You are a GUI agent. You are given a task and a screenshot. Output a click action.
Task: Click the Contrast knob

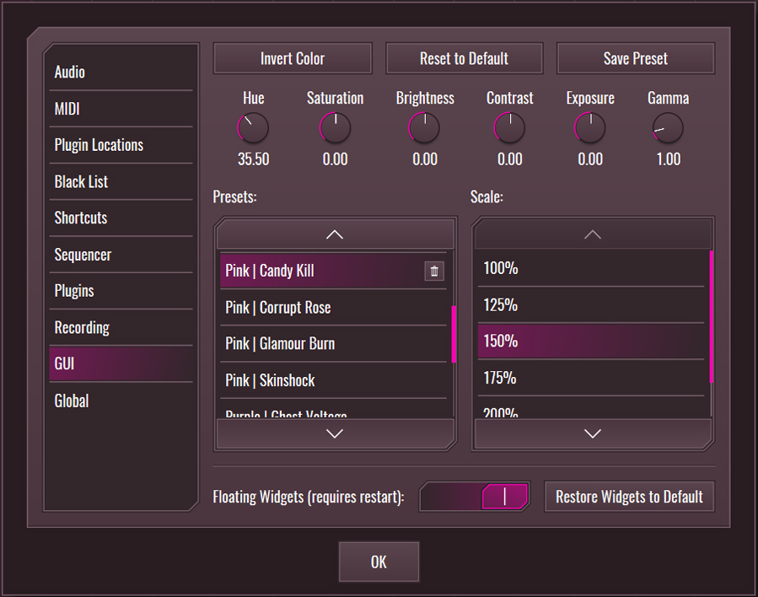(509, 128)
